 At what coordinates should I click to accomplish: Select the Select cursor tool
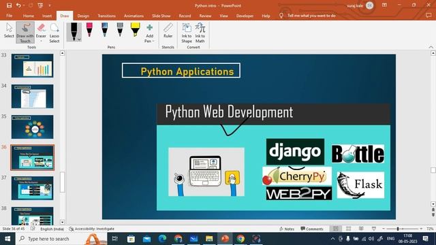point(9,31)
